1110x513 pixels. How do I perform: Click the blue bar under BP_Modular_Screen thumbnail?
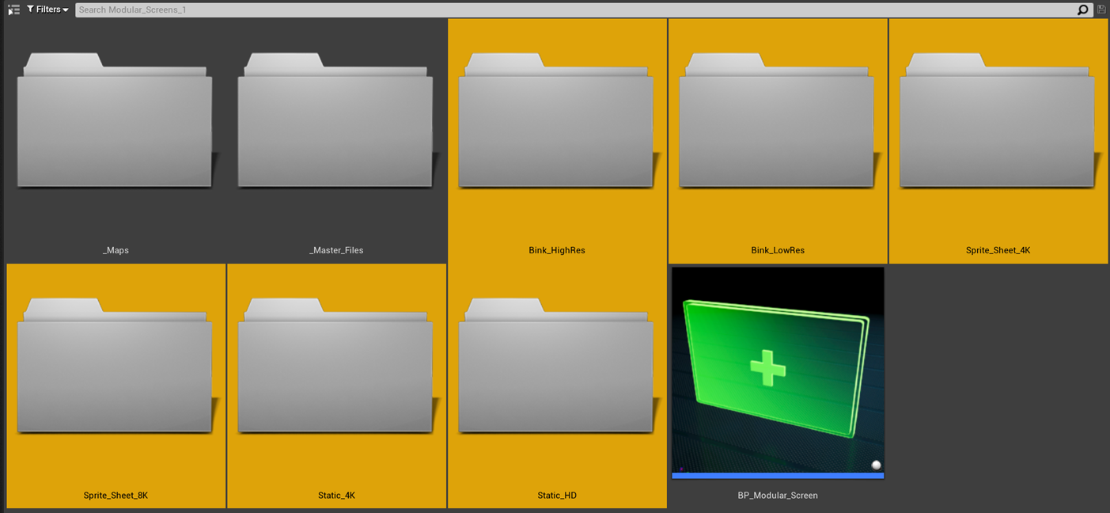778,476
